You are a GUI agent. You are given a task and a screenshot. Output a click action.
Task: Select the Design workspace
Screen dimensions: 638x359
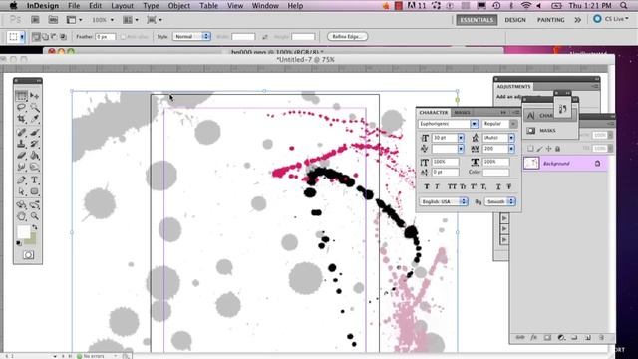click(x=515, y=20)
